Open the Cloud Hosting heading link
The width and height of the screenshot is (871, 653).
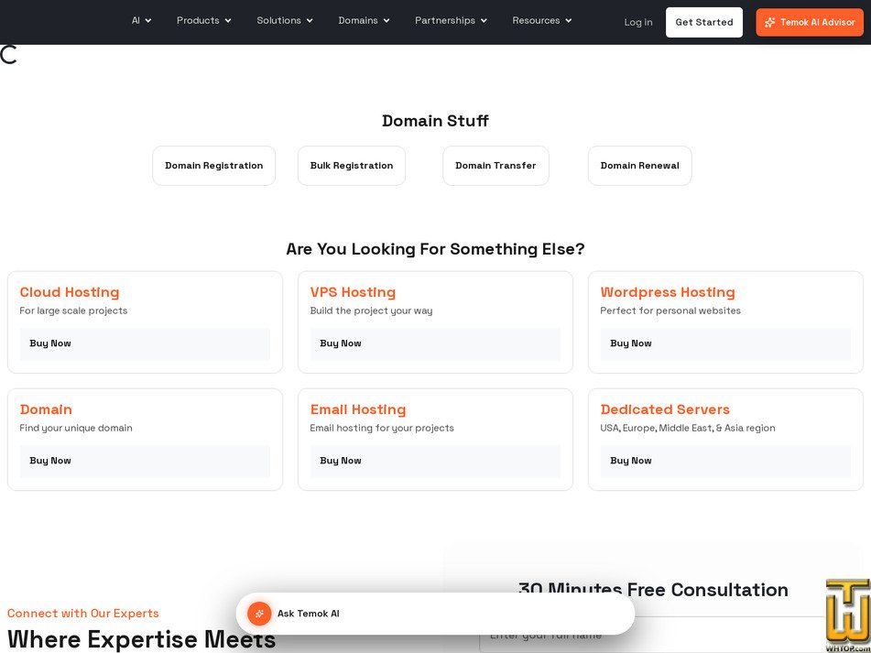click(70, 292)
